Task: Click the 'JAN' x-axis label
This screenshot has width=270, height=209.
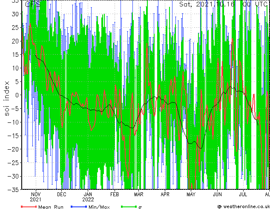Action: (x=88, y=194)
